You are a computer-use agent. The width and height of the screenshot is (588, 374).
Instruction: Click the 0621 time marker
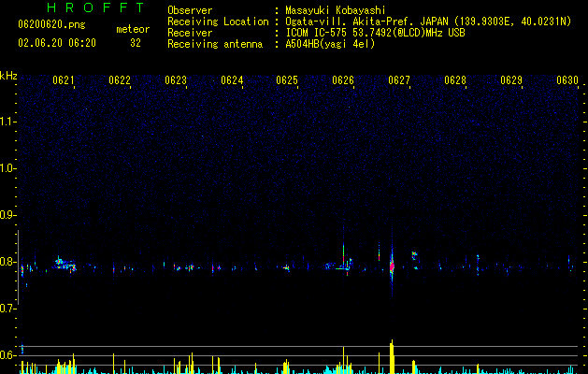[63, 80]
